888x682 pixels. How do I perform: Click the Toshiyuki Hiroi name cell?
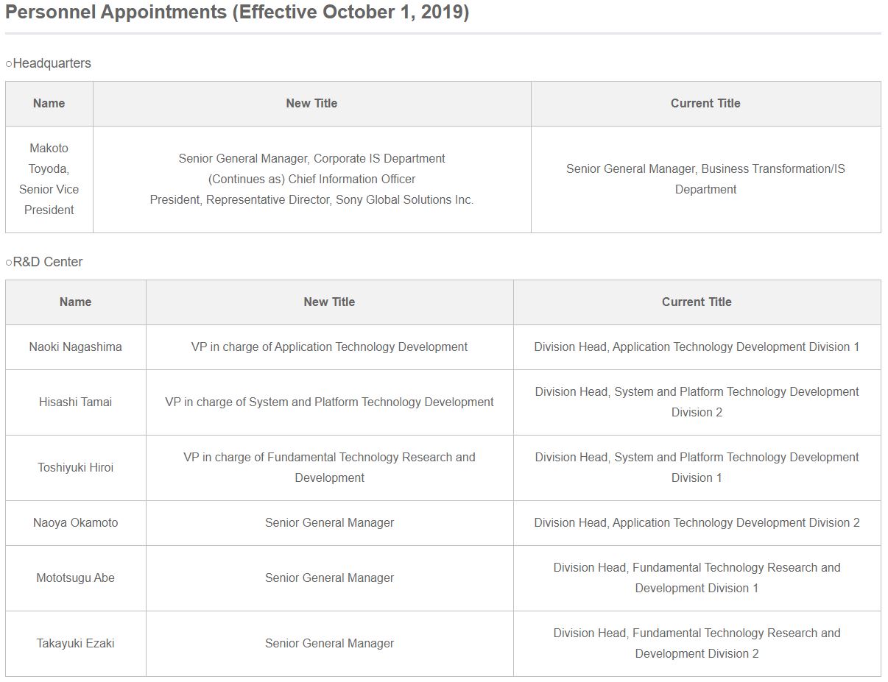(76, 467)
